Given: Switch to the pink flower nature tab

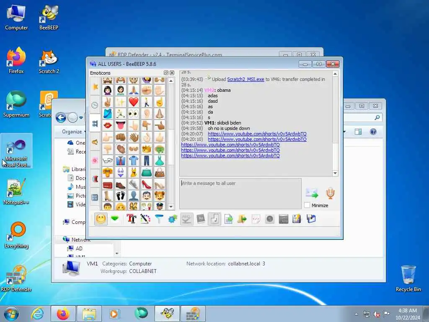Looking at the screenshot, I should [95, 160].
